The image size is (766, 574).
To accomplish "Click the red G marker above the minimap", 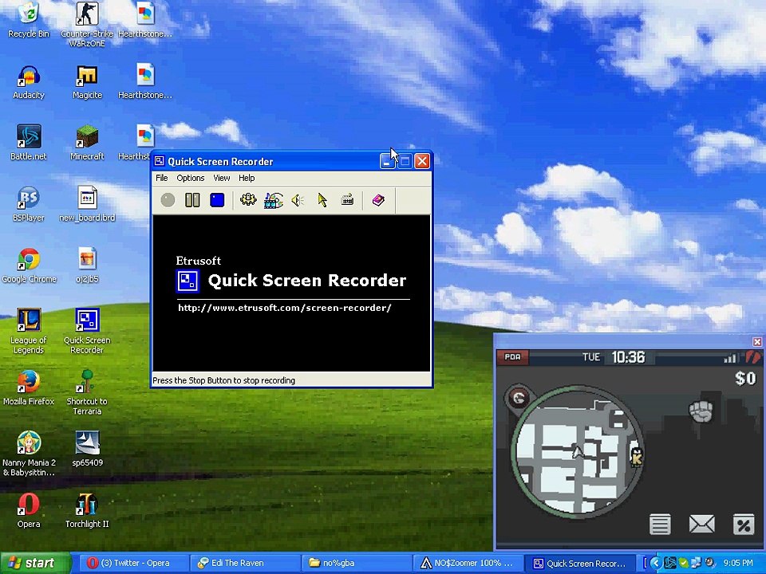I will [519, 398].
